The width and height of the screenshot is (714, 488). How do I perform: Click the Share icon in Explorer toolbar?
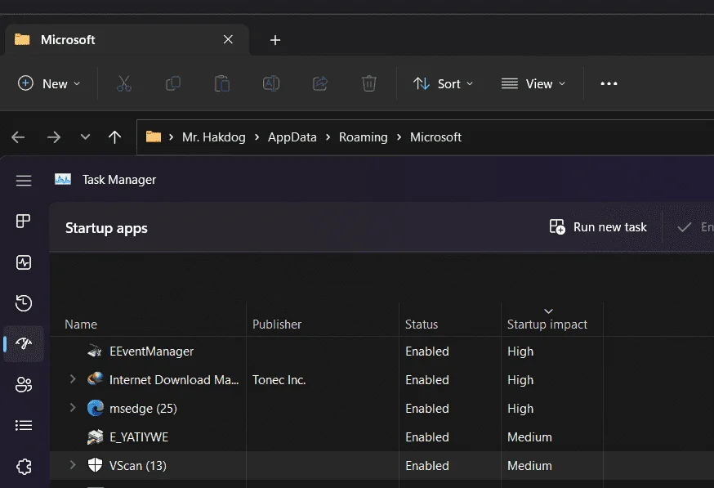[x=320, y=84]
